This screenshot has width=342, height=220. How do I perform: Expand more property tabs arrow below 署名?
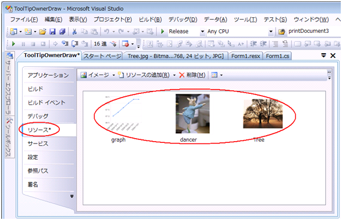[72, 197]
